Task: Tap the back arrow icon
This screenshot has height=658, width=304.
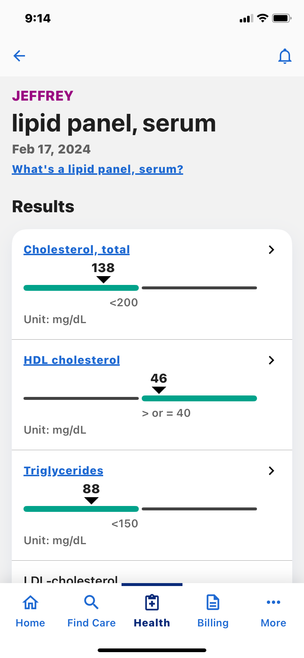Action: click(19, 56)
